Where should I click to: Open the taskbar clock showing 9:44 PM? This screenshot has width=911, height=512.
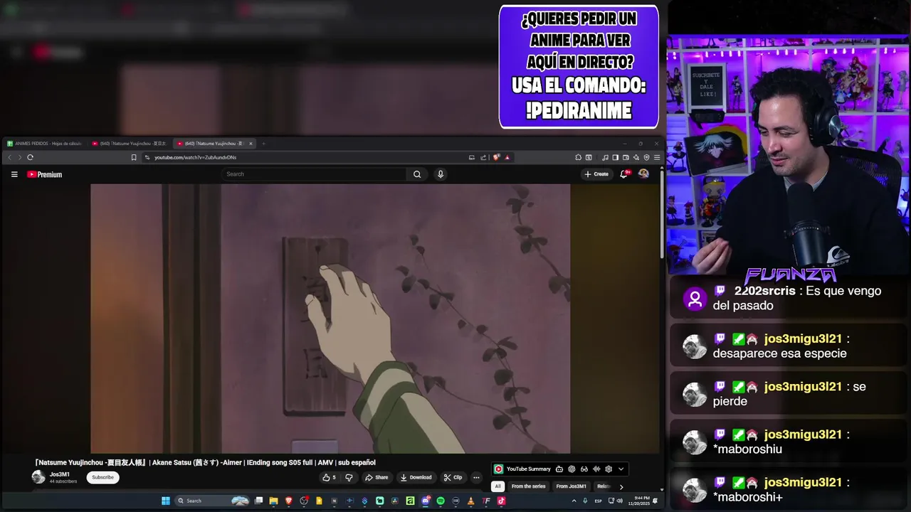coord(638,501)
